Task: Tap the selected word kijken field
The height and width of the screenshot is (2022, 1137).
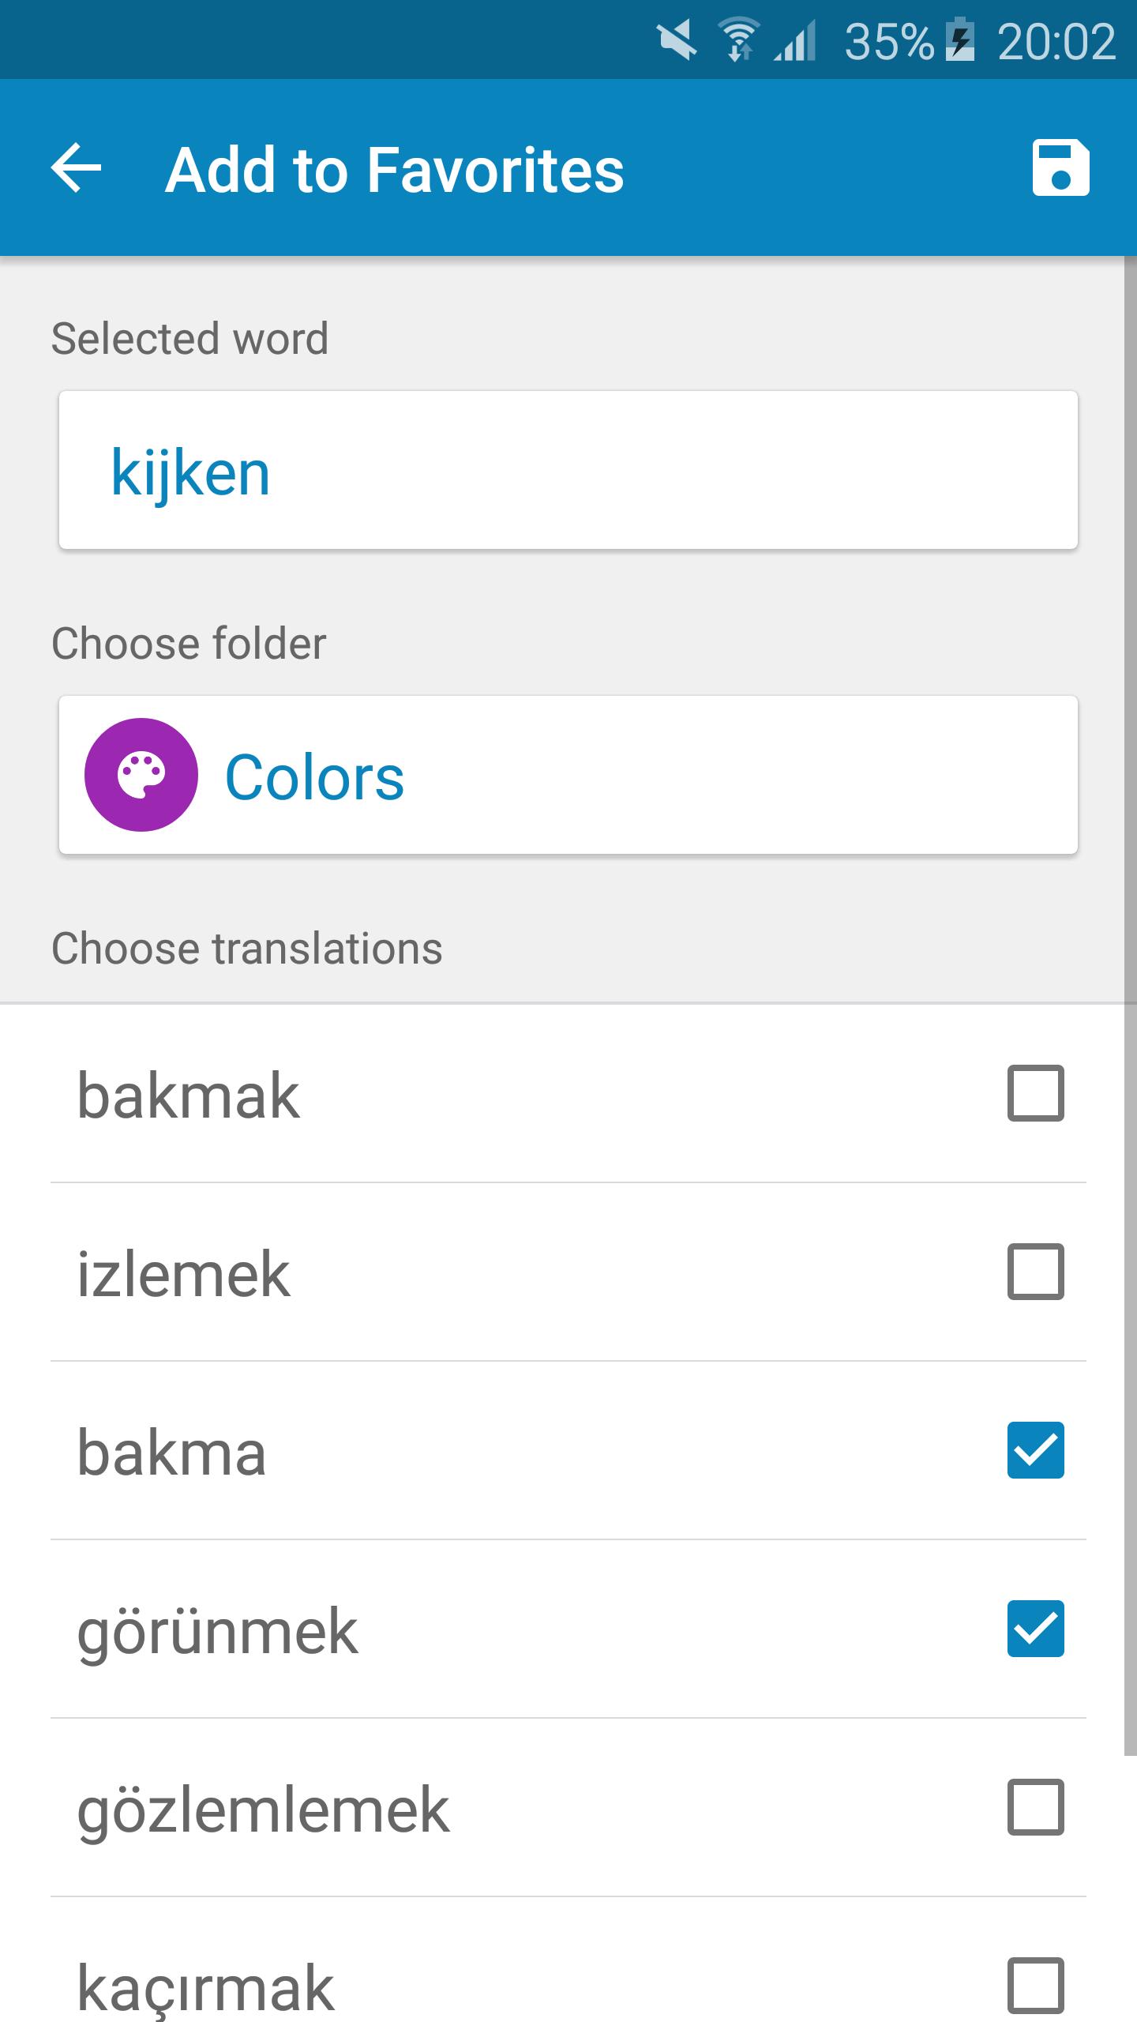Action: tap(568, 470)
